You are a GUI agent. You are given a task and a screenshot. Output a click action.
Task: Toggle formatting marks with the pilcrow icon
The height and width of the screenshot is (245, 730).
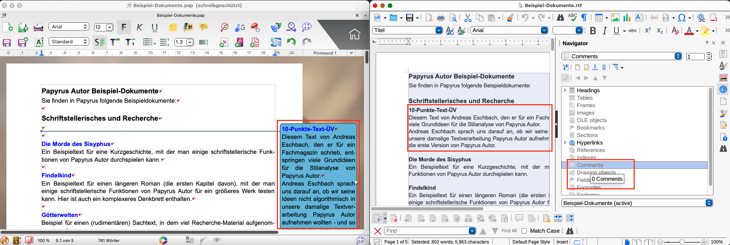tap(584, 18)
